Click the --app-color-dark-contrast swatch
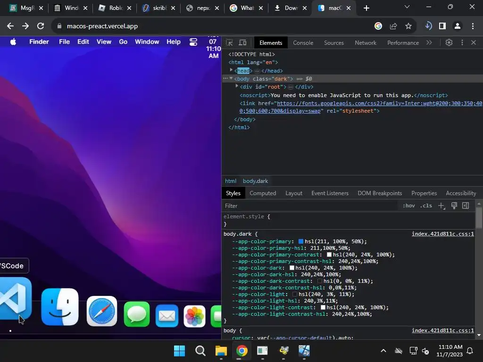Screen dimensions: 483x362 (320, 281)
